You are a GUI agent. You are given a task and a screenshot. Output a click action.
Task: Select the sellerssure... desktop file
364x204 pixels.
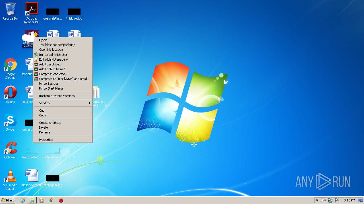(x=53, y=153)
